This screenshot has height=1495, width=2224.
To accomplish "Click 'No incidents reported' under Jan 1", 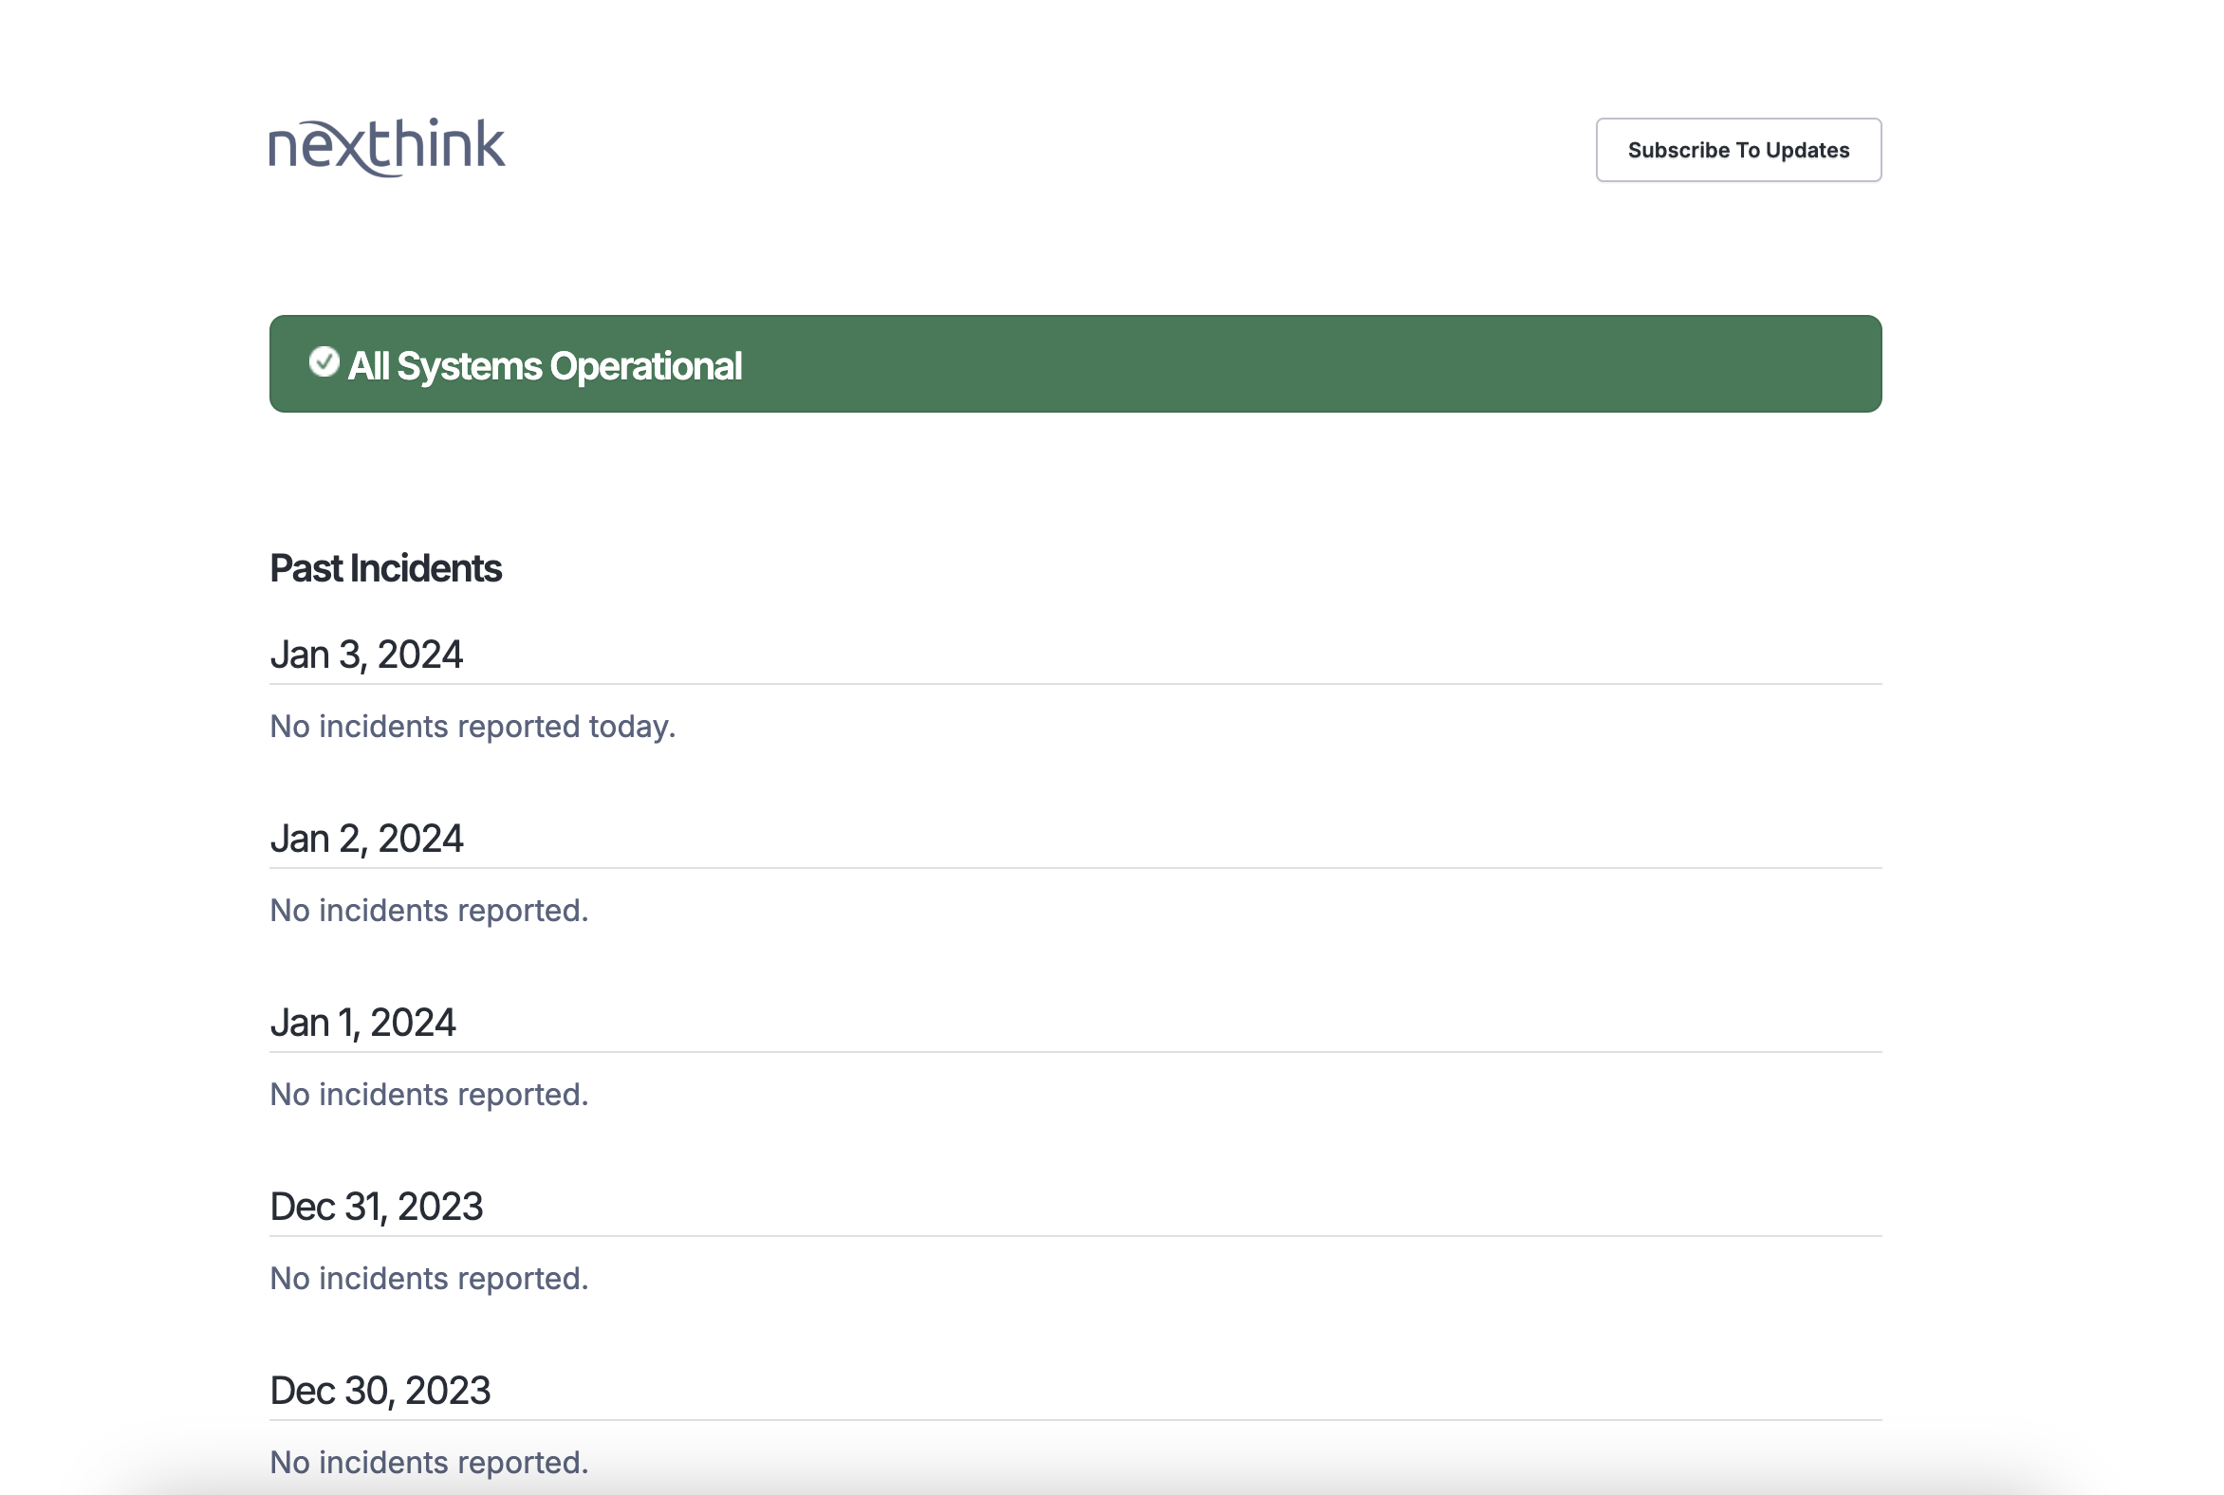I will click(429, 1095).
